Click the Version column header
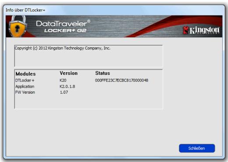228x162 pixels. pyautogui.click(x=68, y=73)
